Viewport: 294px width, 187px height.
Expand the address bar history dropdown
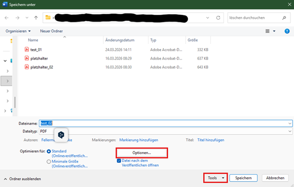tap(208, 18)
